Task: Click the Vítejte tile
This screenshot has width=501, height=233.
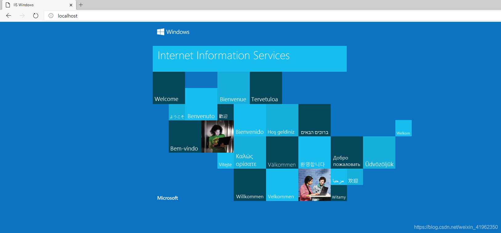Action: tap(225, 161)
